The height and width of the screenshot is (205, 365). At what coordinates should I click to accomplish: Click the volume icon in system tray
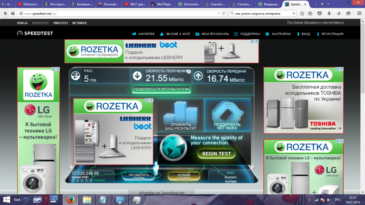329,200
